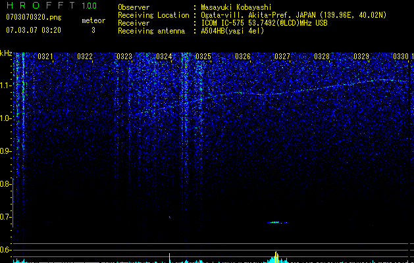Click the A504HB(yagi 4el) antenna text
The height and width of the screenshot is (263, 414).
click(x=232, y=31)
